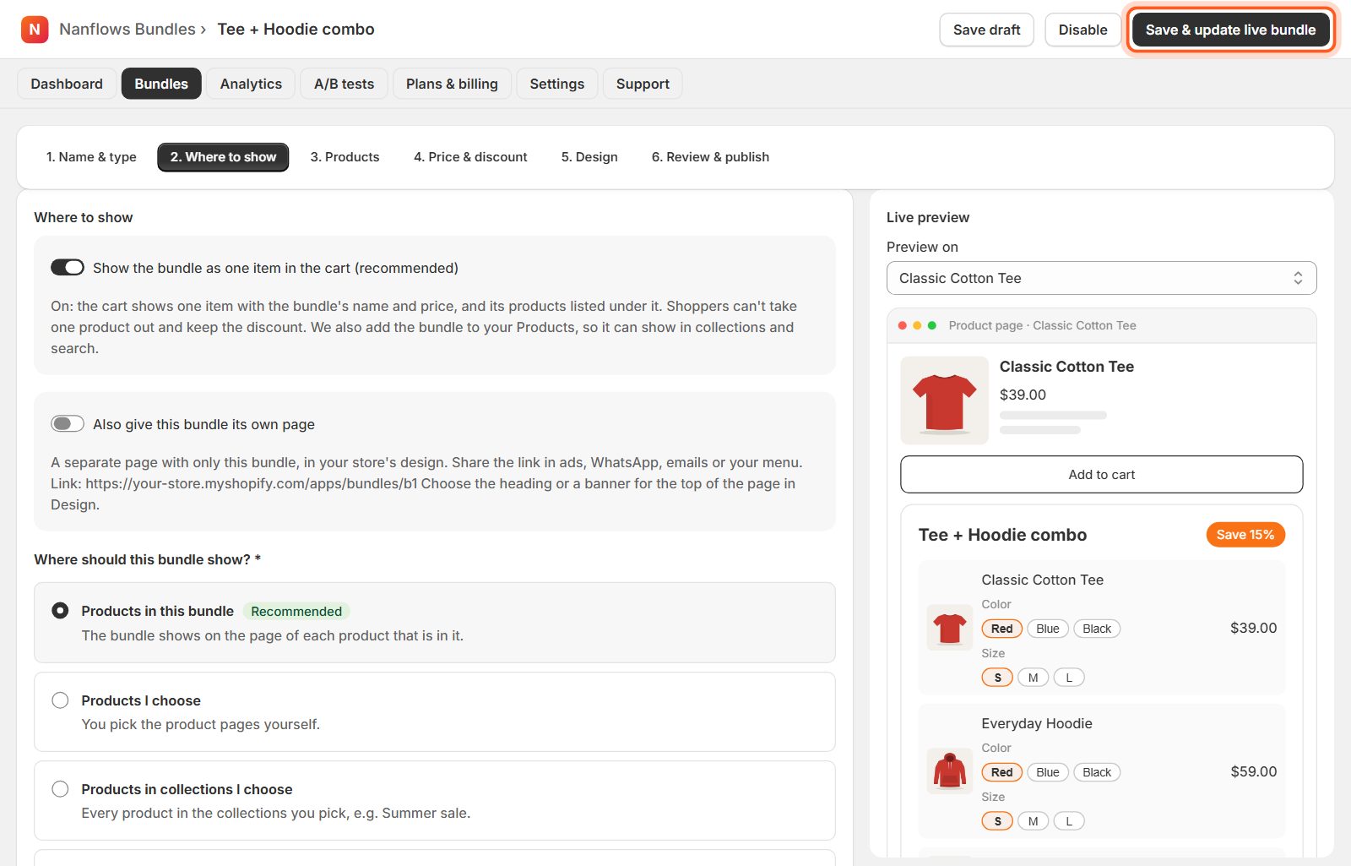Image resolution: width=1351 pixels, height=866 pixels.
Task: Choose Black color for Classic Cotton Tee
Action: click(1097, 629)
